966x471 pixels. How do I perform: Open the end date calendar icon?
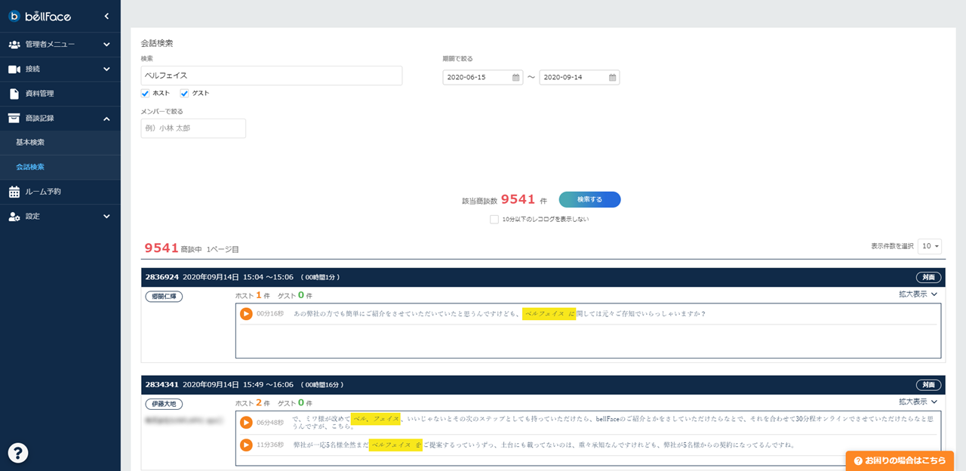[613, 77]
